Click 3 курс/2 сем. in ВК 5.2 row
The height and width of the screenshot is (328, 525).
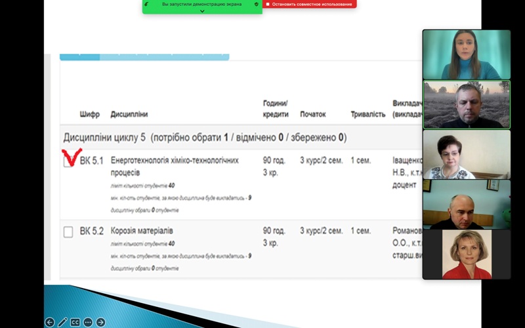pos(322,231)
